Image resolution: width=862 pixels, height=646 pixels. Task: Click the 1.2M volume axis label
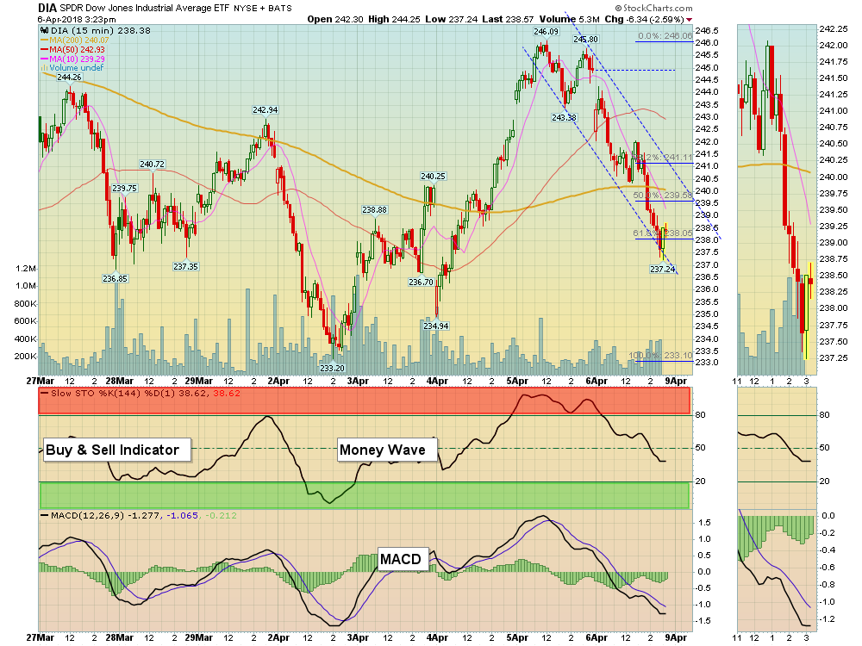26,269
